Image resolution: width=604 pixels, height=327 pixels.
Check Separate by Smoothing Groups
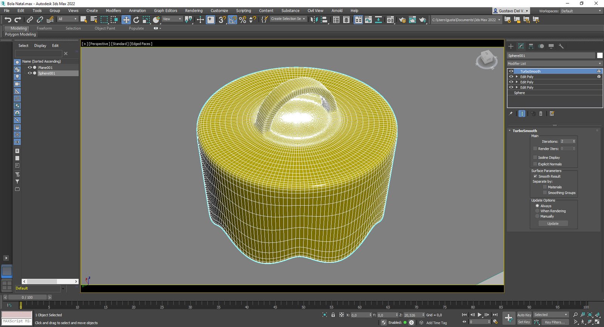click(x=545, y=193)
